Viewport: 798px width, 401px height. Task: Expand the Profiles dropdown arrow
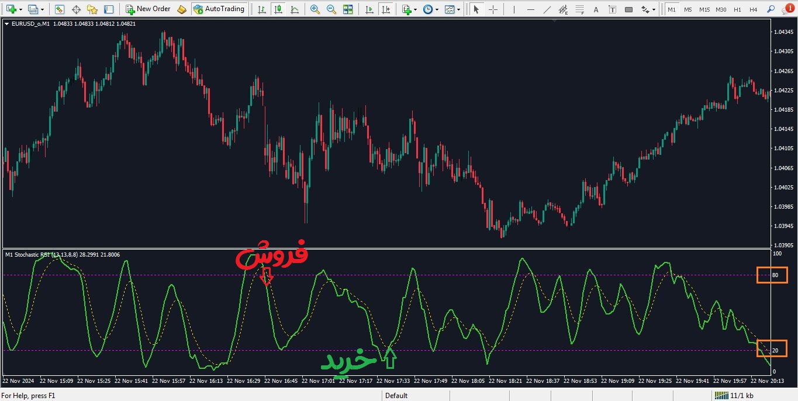tap(43, 9)
